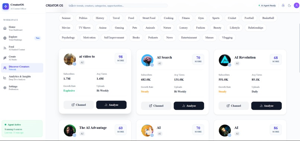This screenshot has height=141, width=300.
Task: Open Analytics & Insights section
Action: pyautogui.click(x=22, y=78)
